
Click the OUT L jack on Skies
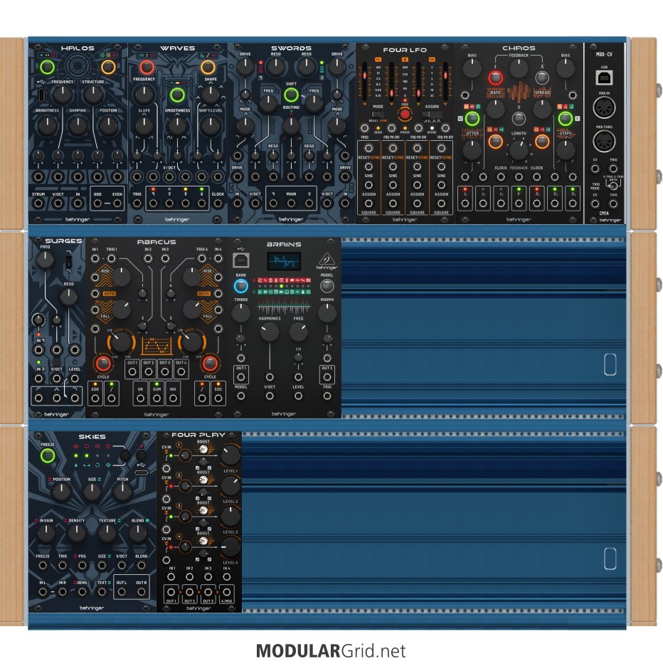122,592
